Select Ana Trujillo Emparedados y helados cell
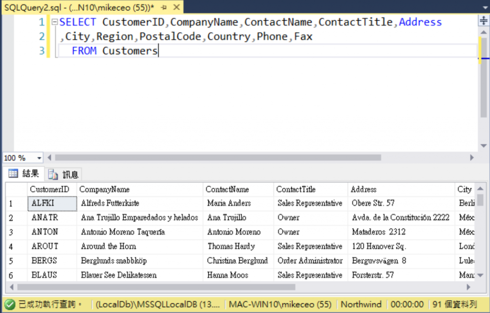This screenshot has height=313, width=490. click(140, 218)
